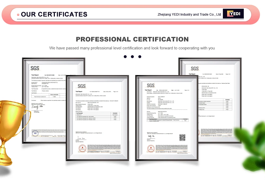The image size is (265, 182).
Task: Click the SGS logo on the Sandy-signed certificate
Action: tap(35, 68)
